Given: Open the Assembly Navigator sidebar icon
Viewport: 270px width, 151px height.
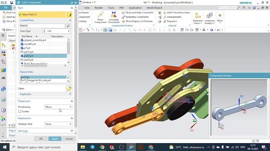Looking at the screenshot, I should [3, 45].
